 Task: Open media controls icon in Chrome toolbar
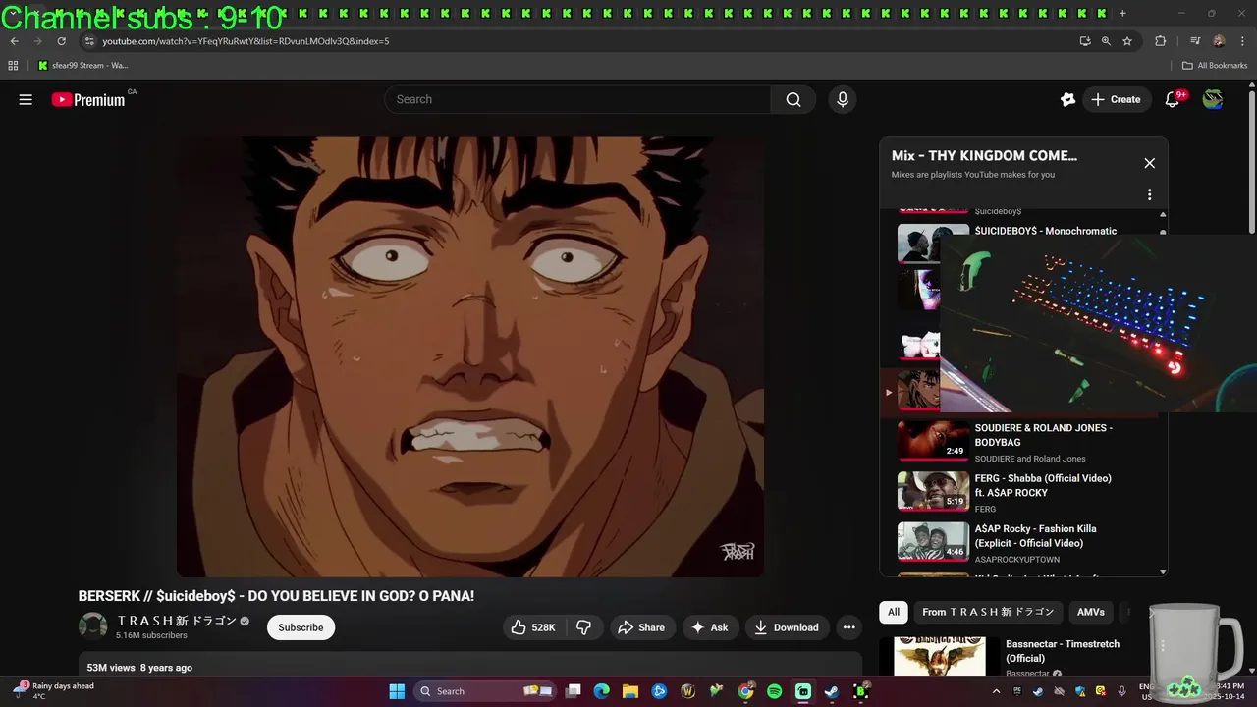coord(1195,41)
